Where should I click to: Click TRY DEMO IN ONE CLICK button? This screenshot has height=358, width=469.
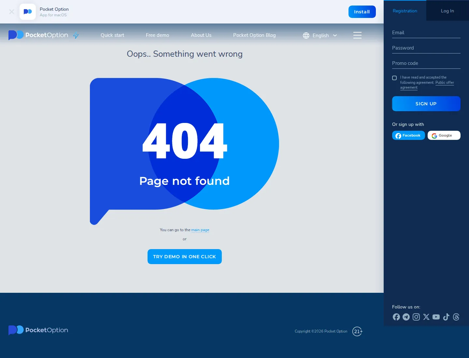tap(185, 257)
